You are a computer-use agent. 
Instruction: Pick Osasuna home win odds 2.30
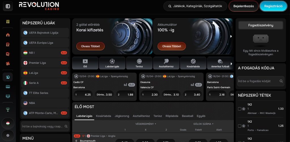150,95
